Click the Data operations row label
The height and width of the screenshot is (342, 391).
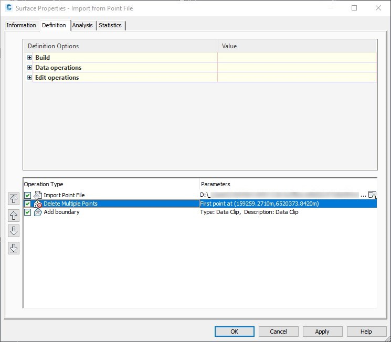pyautogui.click(x=58, y=68)
